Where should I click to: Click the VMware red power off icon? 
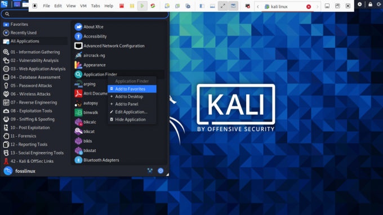(122, 6)
